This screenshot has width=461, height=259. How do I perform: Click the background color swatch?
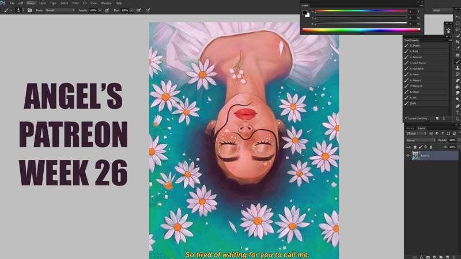[x=308, y=16]
